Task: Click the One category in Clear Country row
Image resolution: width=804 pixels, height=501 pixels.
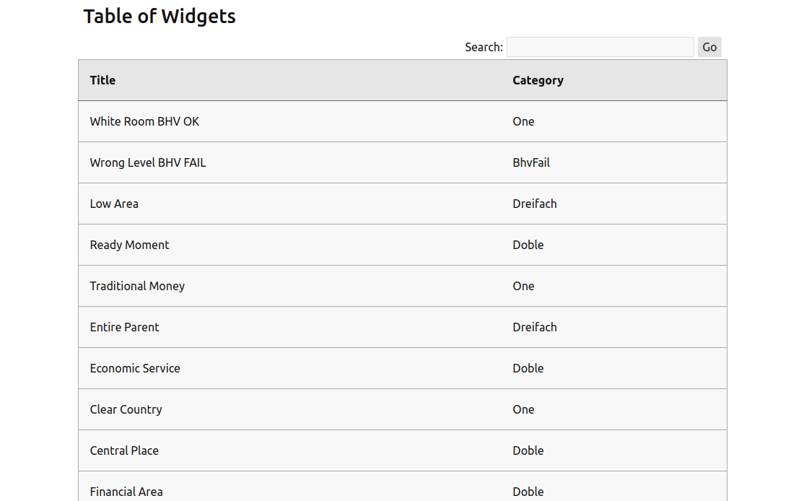Action: click(523, 409)
